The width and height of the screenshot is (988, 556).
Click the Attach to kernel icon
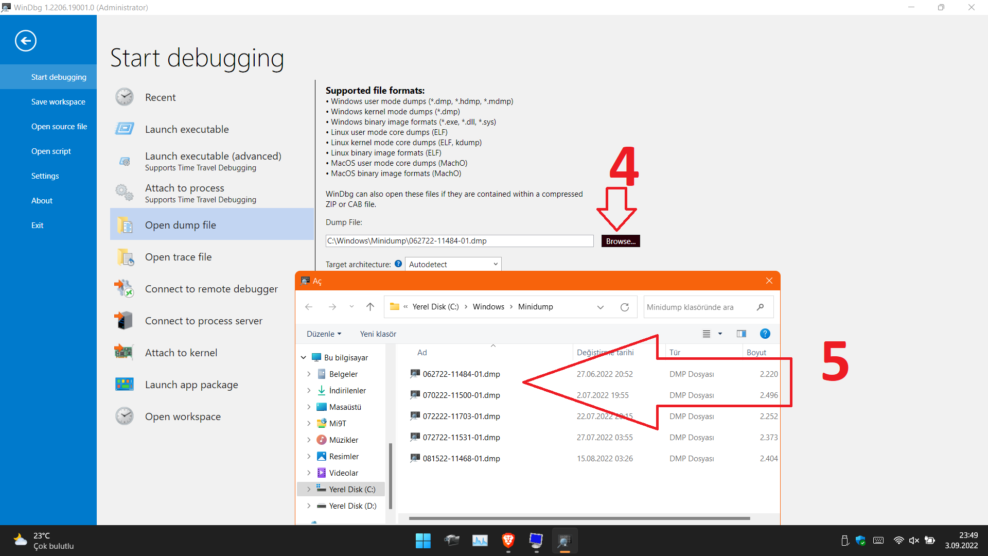[x=123, y=352]
